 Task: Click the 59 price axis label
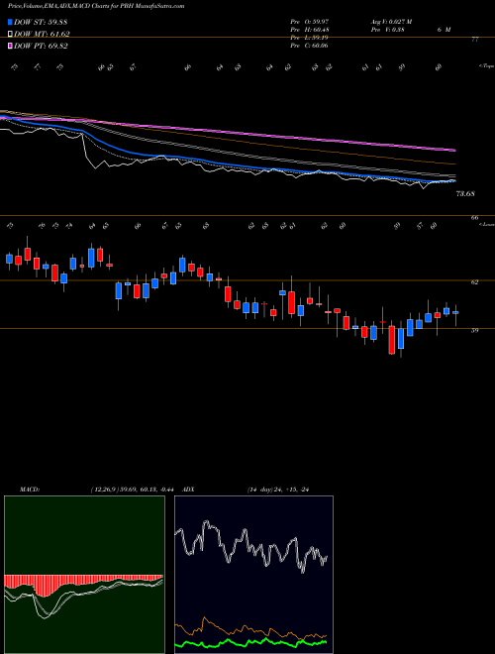pos(474,330)
